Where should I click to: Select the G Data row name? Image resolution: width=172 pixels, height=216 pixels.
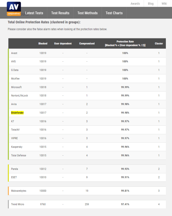coord(15,70)
